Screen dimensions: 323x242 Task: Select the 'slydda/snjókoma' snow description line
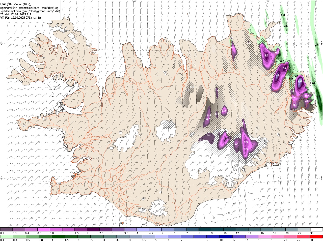click(30, 11)
